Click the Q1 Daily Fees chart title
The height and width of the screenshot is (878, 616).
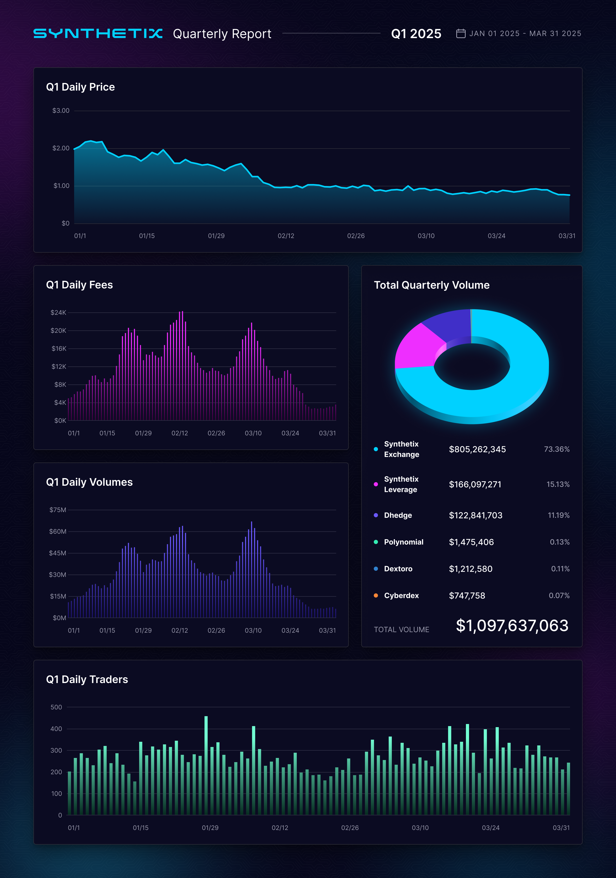click(x=80, y=285)
